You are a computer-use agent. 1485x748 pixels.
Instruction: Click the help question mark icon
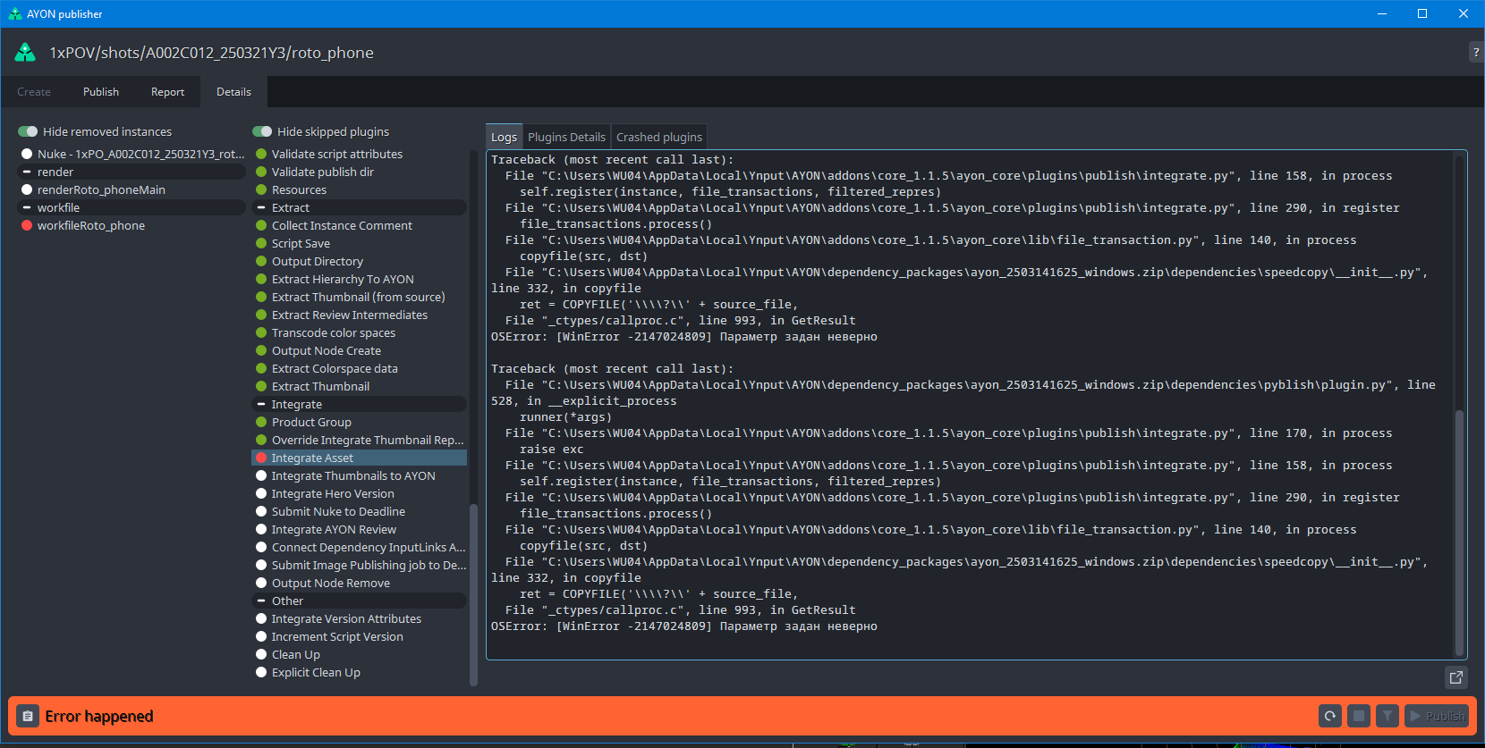click(1475, 53)
